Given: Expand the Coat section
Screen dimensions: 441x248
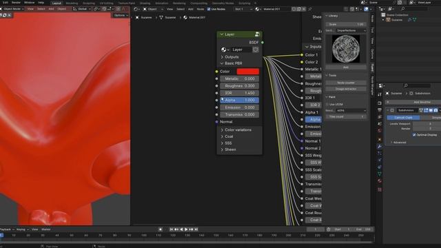Looking at the screenshot, I should [227, 136].
